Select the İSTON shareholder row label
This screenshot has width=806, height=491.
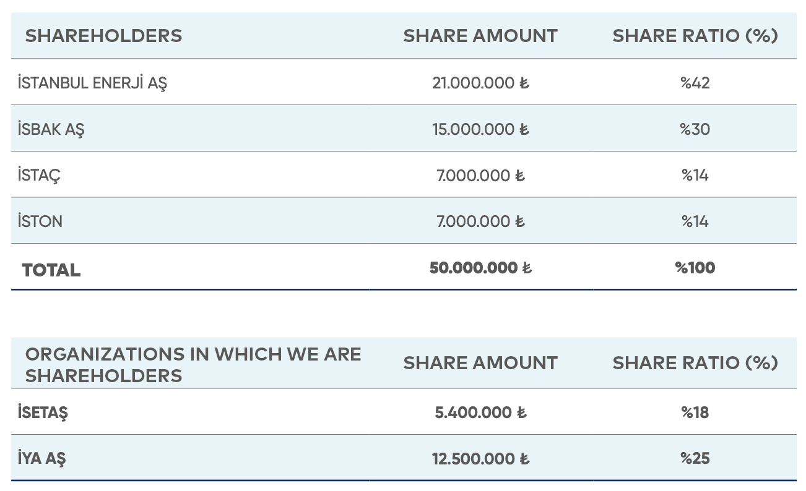click(x=40, y=221)
